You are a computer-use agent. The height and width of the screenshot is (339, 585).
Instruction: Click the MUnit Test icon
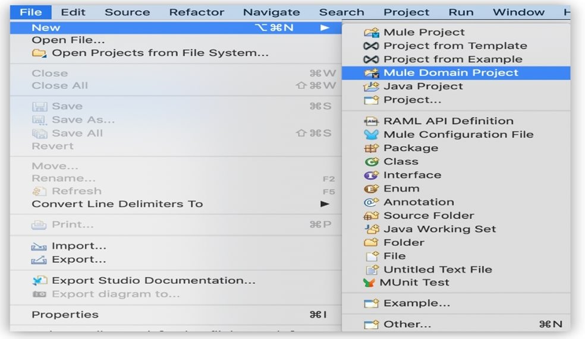(x=369, y=283)
